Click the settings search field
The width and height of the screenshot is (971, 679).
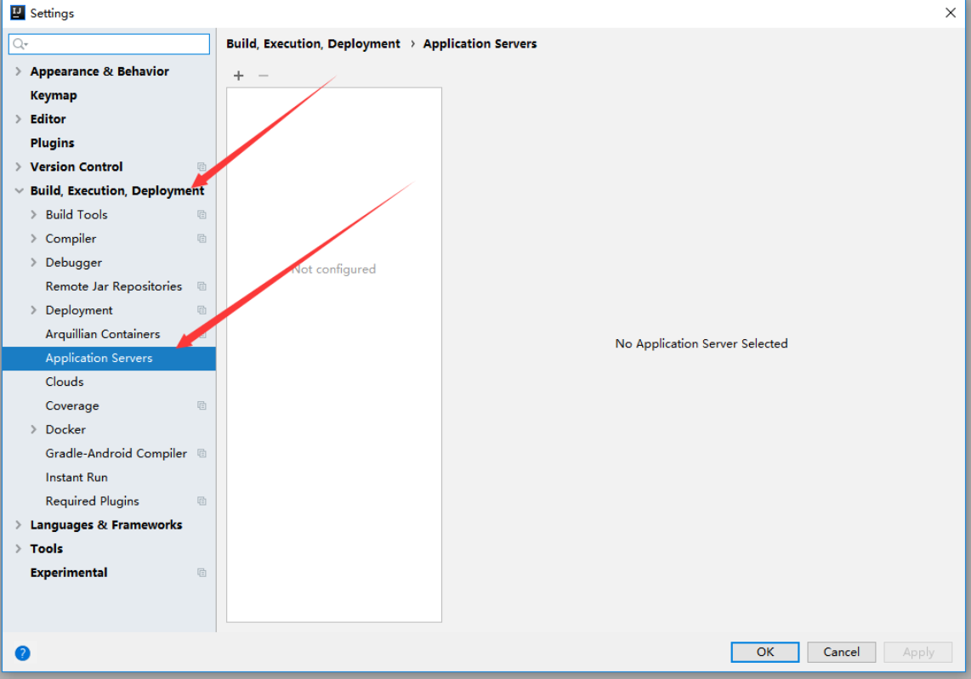(x=109, y=44)
